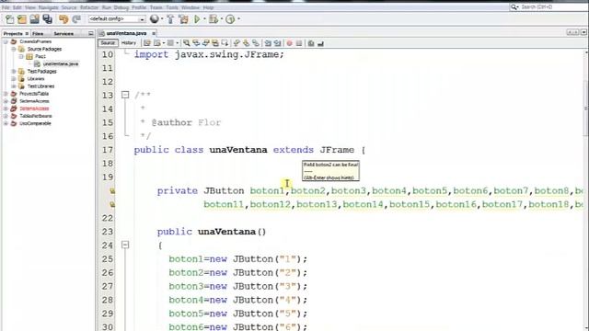
Task: Switch to the Services tab
Action: coord(64,34)
